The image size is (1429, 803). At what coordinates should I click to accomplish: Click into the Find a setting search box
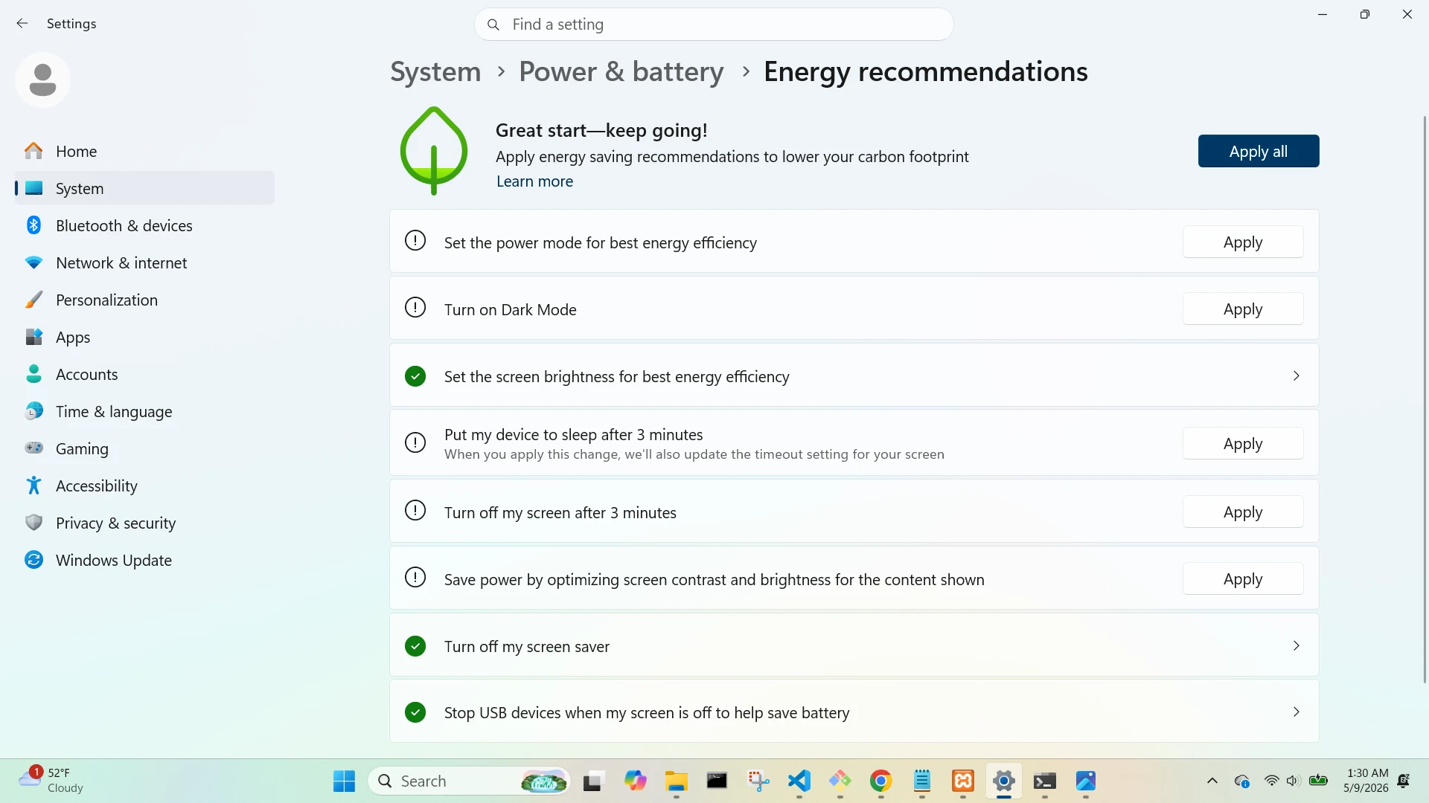click(x=714, y=25)
